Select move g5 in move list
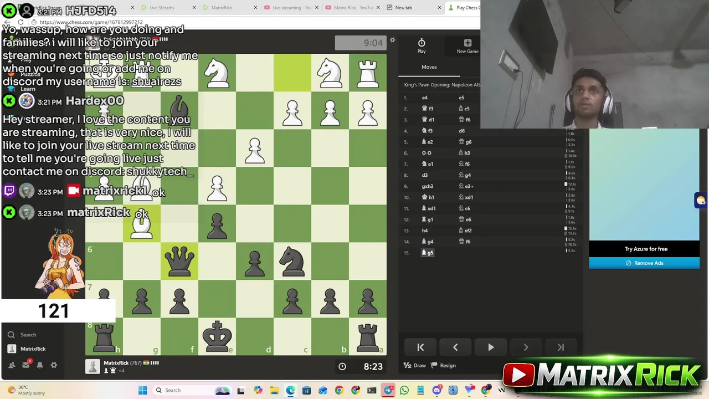Viewport: 709px width, 399px height. point(428,253)
